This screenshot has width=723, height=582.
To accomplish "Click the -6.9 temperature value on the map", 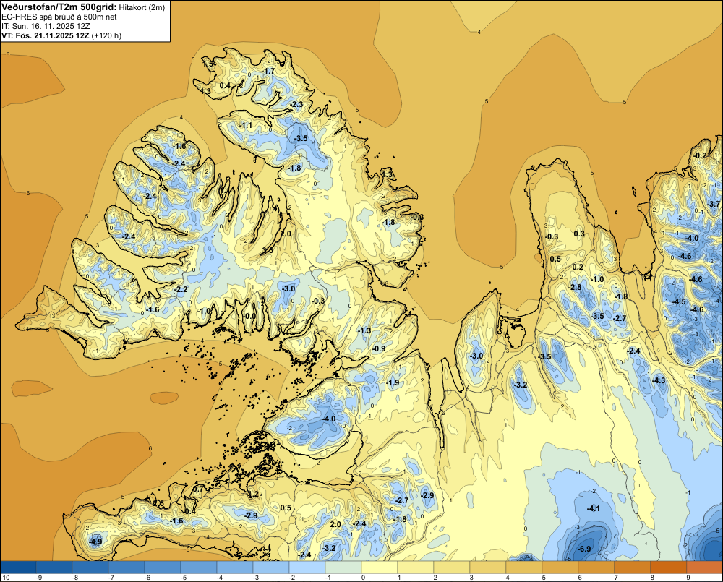I will click(x=583, y=549).
